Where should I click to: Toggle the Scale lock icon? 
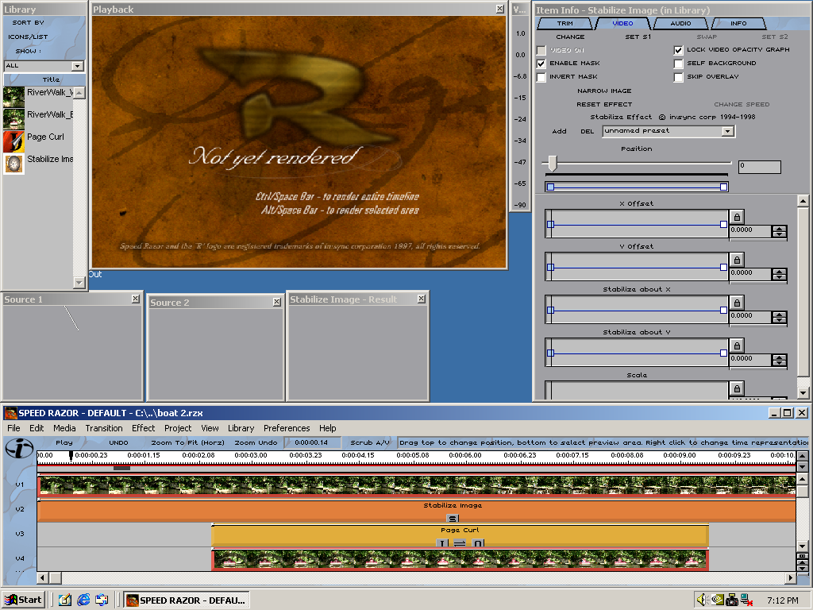coord(737,389)
